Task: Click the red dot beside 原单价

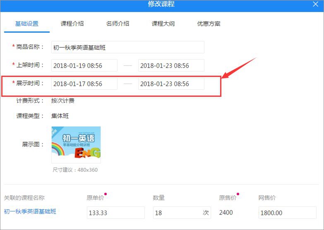Action: tap(105, 194)
